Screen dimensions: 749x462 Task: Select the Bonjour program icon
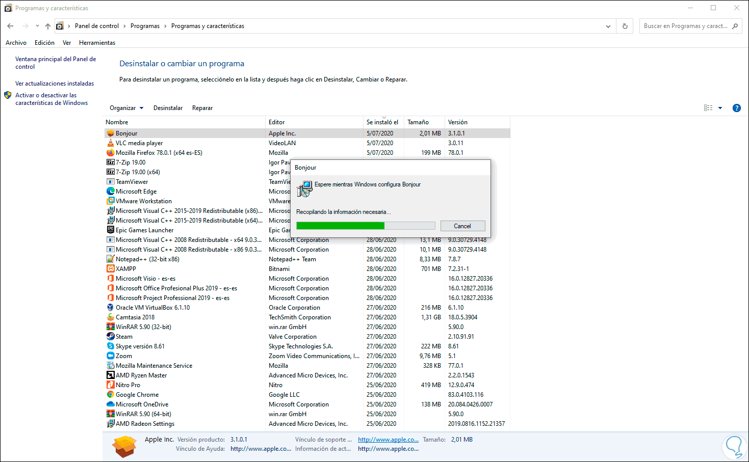(x=110, y=133)
